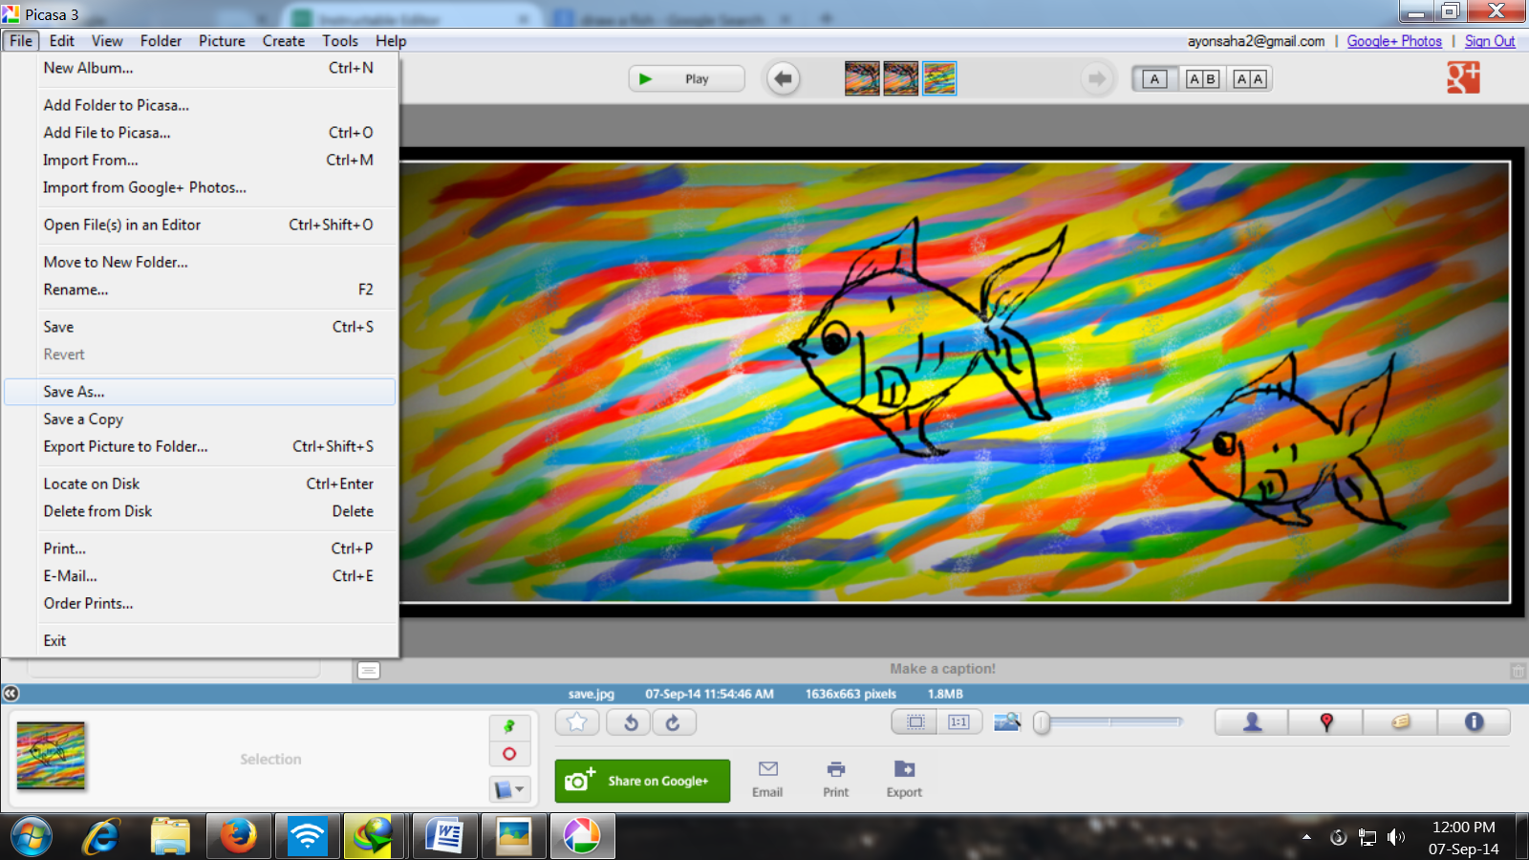Viewport: 1529px width, 860px height.
Task: Open the Tools menu
Action: (340, 41)
